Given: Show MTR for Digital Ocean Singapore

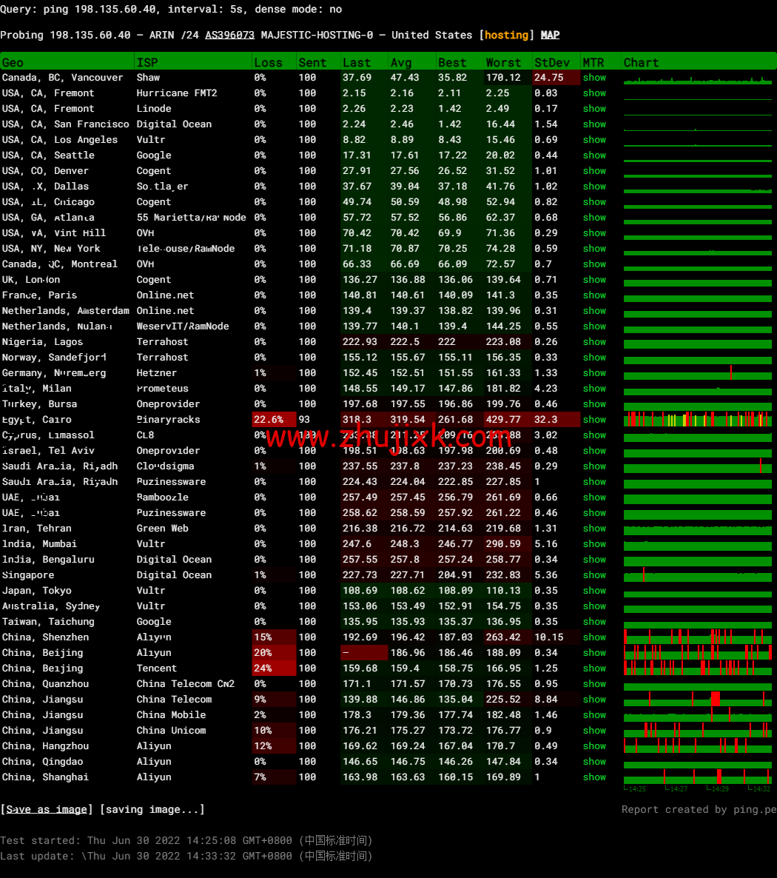Looking at the screenshot, I should click(595, 574).
